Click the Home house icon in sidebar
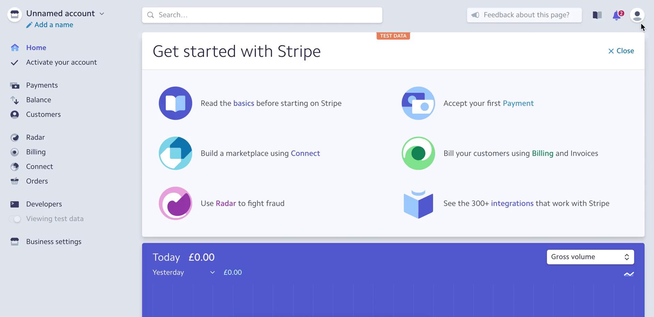Image resolution: width=654 pixels, height=317 pixels. [15, 48]
